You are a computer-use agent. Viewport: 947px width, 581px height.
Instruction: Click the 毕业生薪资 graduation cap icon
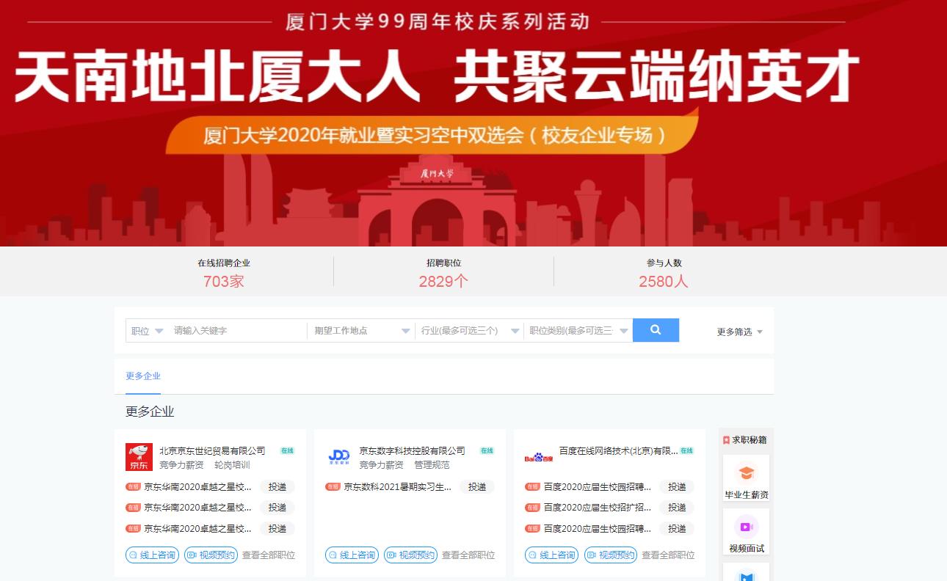coord(746,473)
